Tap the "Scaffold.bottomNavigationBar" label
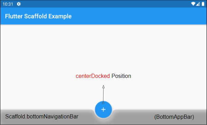 click(x=42, y=117)
